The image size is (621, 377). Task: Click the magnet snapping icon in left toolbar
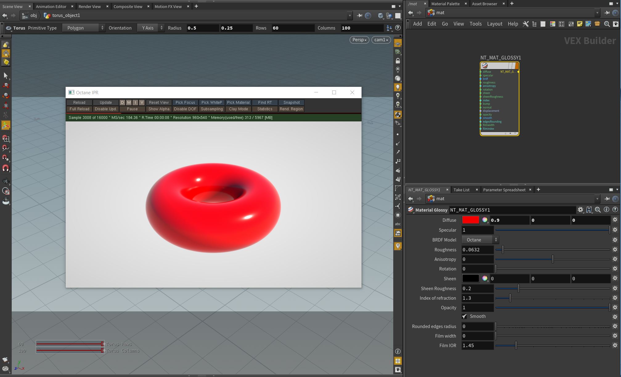coord(6,168)
